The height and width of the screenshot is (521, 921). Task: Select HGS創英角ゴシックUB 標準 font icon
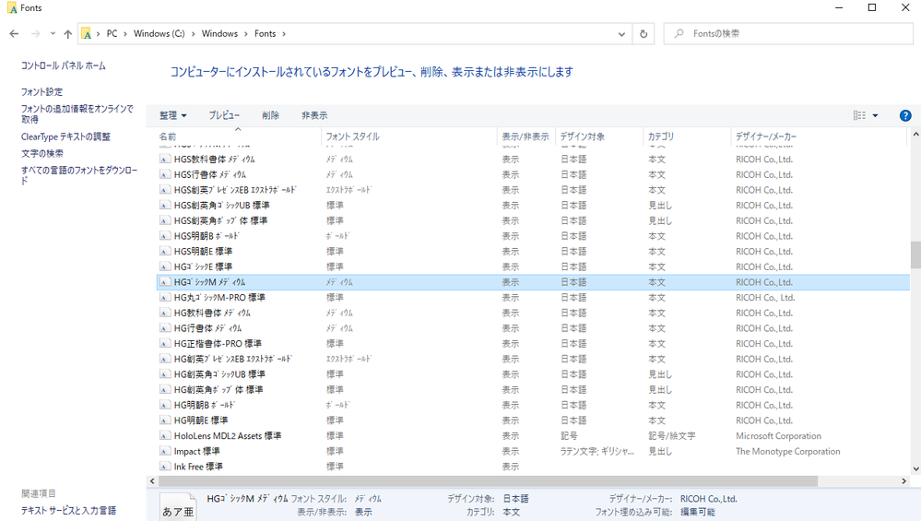165,206
